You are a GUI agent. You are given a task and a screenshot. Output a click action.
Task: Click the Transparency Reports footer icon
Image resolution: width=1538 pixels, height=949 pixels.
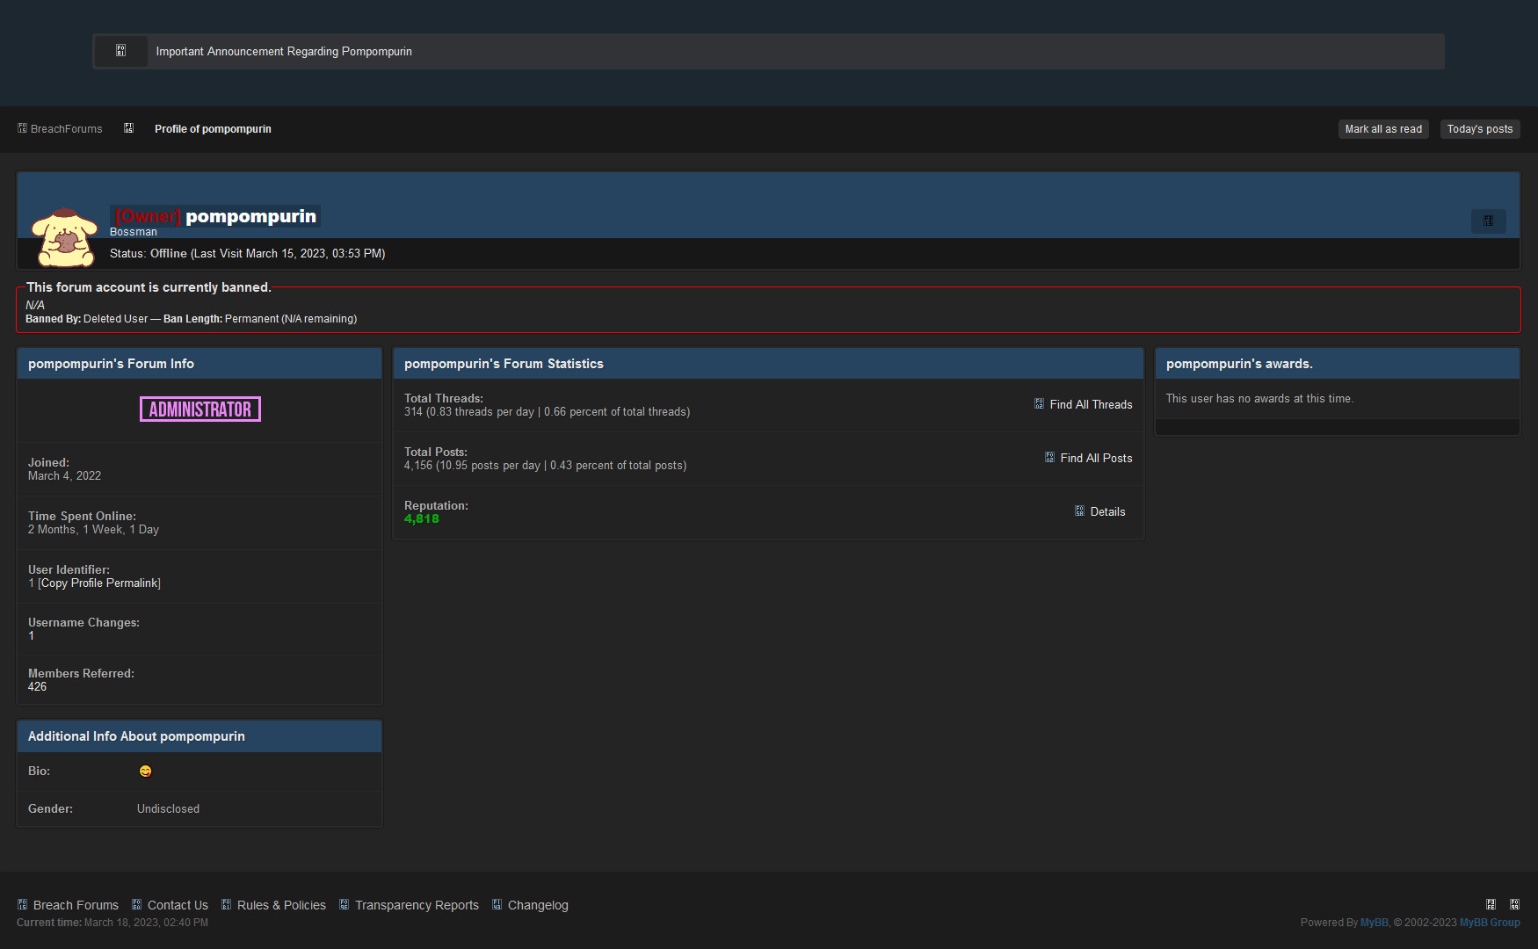tap(344, 904)
